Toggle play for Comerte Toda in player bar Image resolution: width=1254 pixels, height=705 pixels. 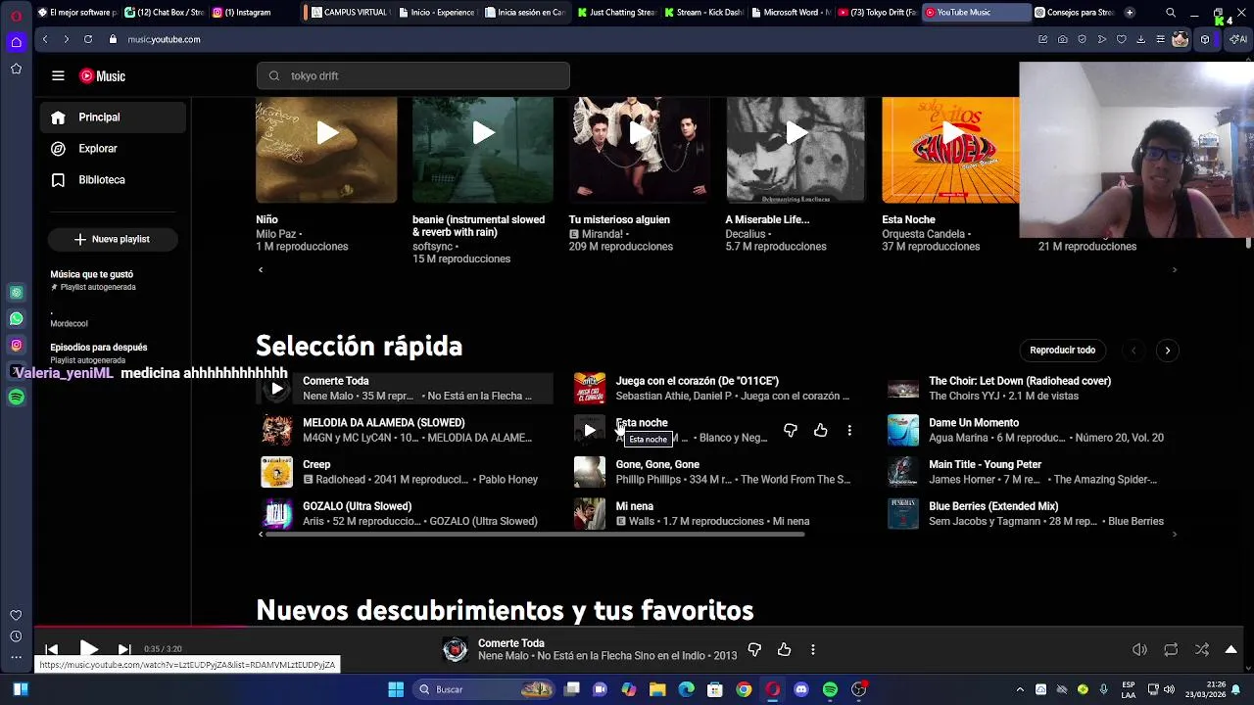[88, 648]
